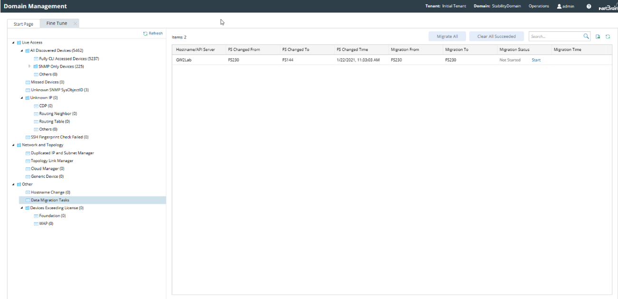
Task: Click the Migration Status column header
Action: pos(522,49)
